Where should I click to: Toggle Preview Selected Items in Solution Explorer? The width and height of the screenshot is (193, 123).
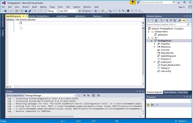point(183,20)
